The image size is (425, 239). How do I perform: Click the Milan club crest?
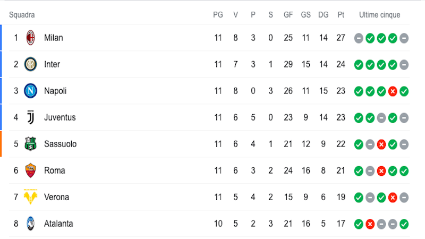tap(30, 38)
